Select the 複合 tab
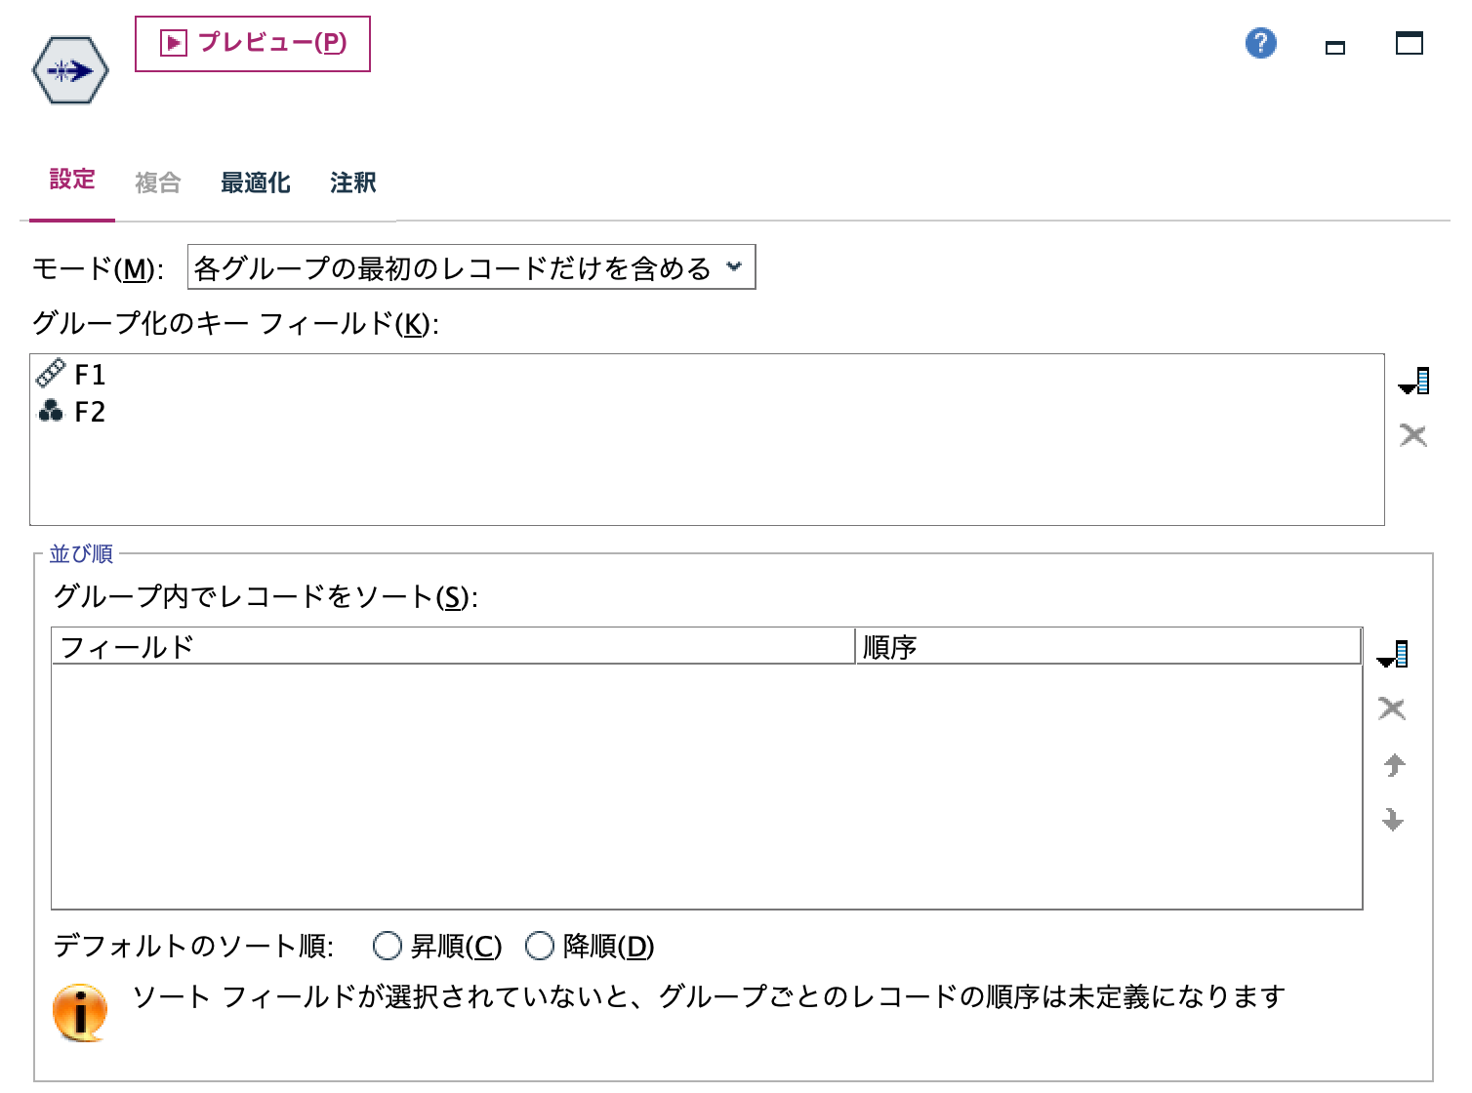The height and width of the screenshot is (1093, 1472). 157,182
